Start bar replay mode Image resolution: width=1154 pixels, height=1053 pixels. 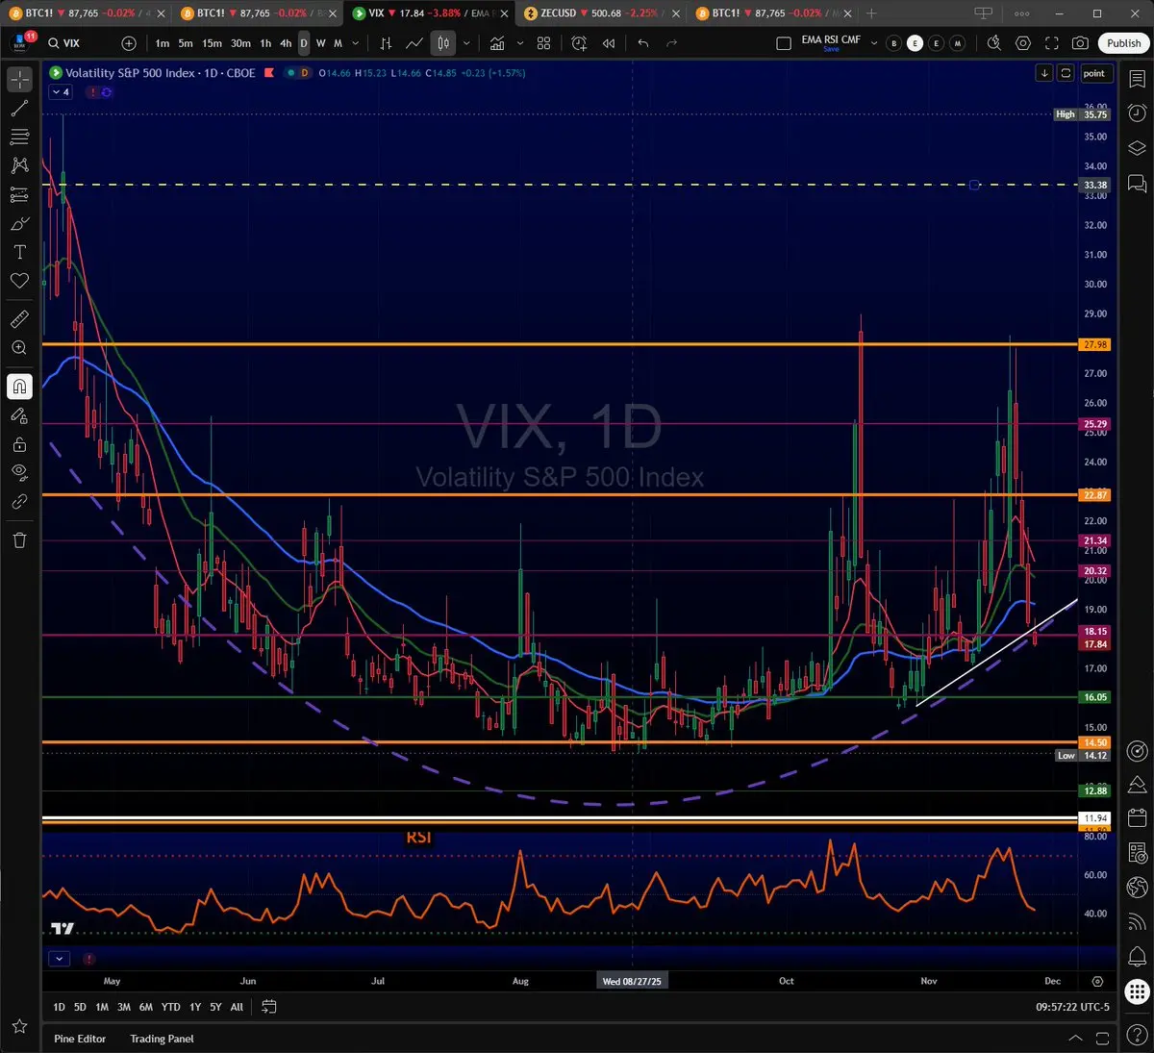coord(609,43)
